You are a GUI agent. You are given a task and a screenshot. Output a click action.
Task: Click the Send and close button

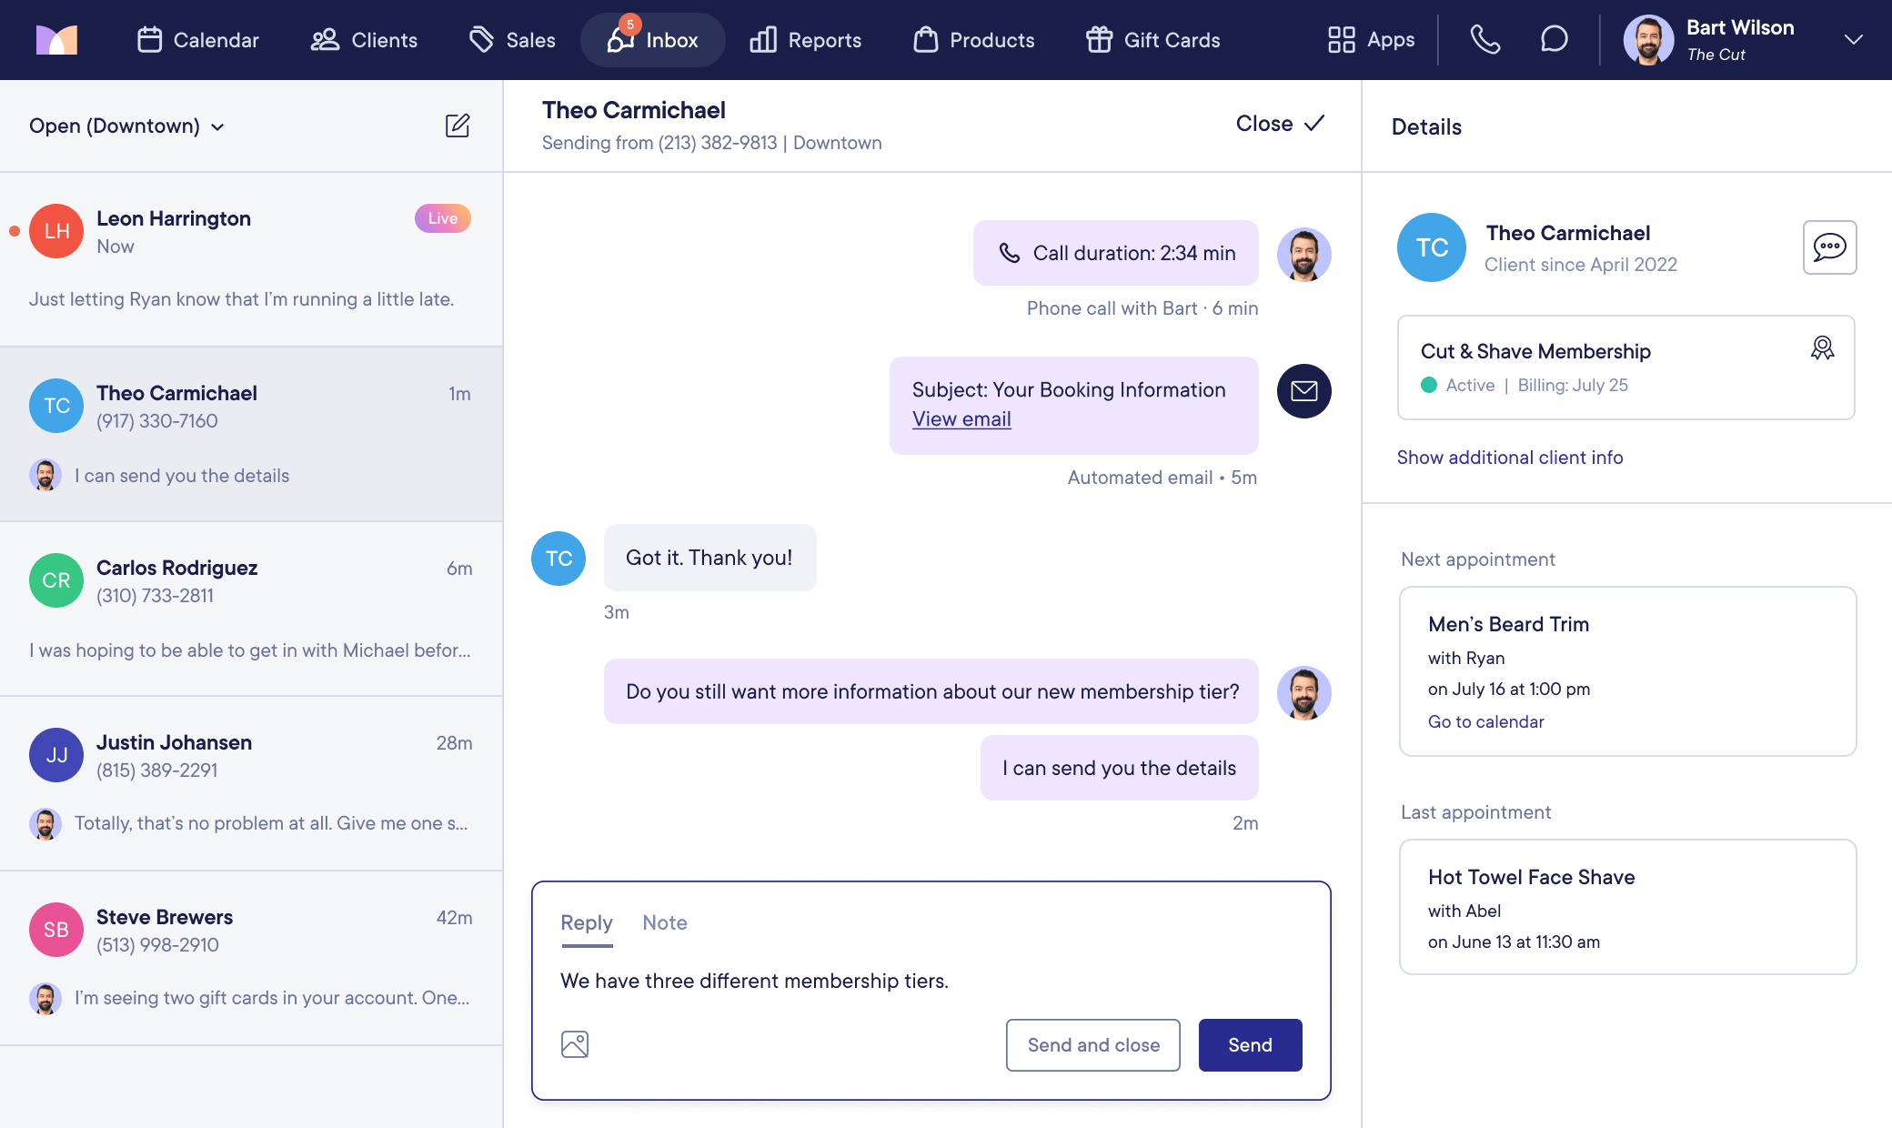[x=1092, y=1045]
